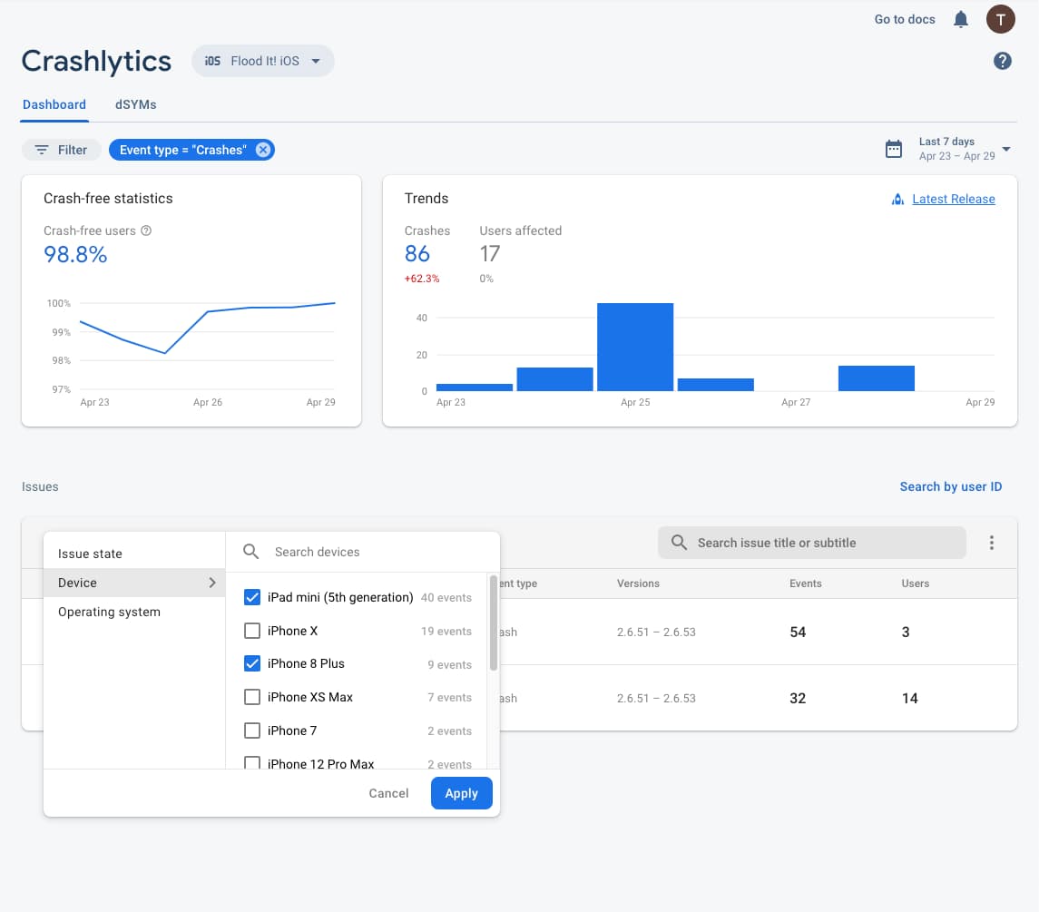1039x912 pixels.
Task: Click the magnifier icon in Search devices
Action: (250, 552)
